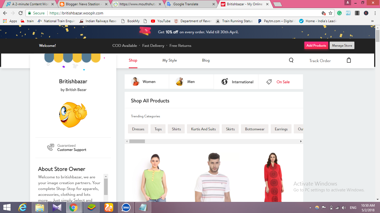Image resolution: width=380 pixels, height=213 pixels.
Task: Click the horizontal categories scrollbar thumb
Action: coord(137,141)
